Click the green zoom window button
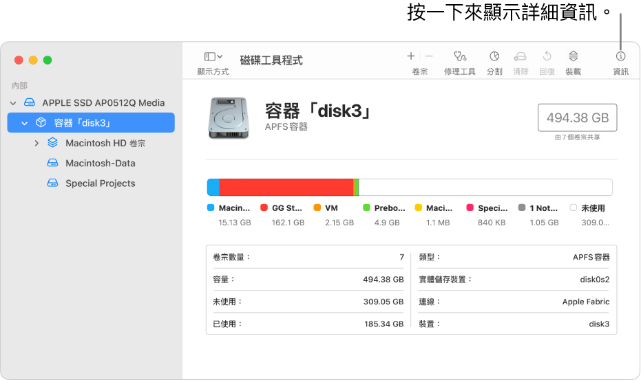The image size is (641, 382). [x=48, y=60]
